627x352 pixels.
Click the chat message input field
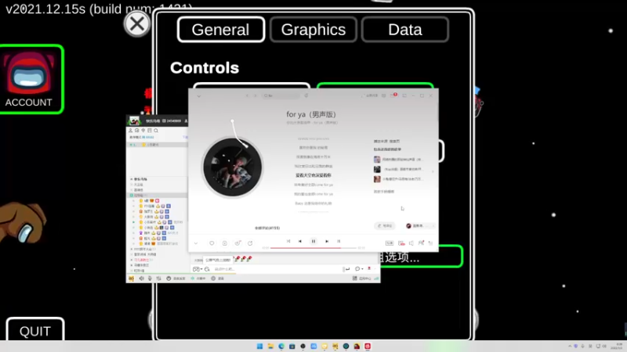[276, 269]
